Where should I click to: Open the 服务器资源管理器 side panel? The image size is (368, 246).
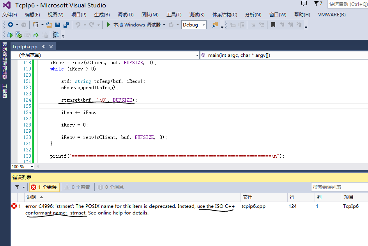(5, 61)
